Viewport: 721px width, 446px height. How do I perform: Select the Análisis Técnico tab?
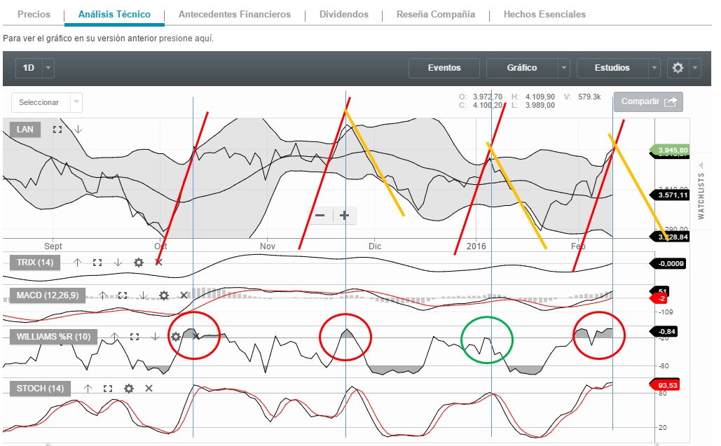tap(114, 14)
